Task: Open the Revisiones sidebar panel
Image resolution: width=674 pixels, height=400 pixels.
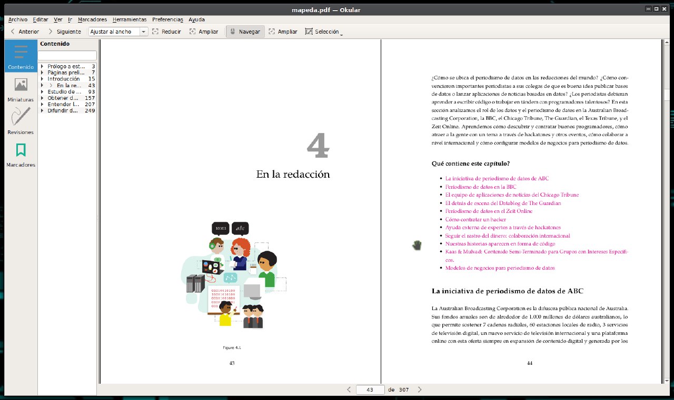Action: [21, 121]
